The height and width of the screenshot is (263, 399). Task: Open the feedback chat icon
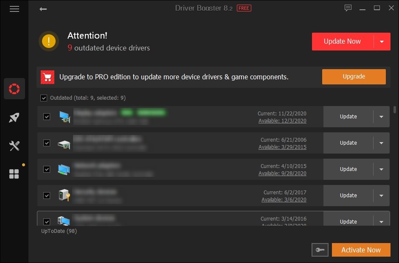click(x=348, y=8)
